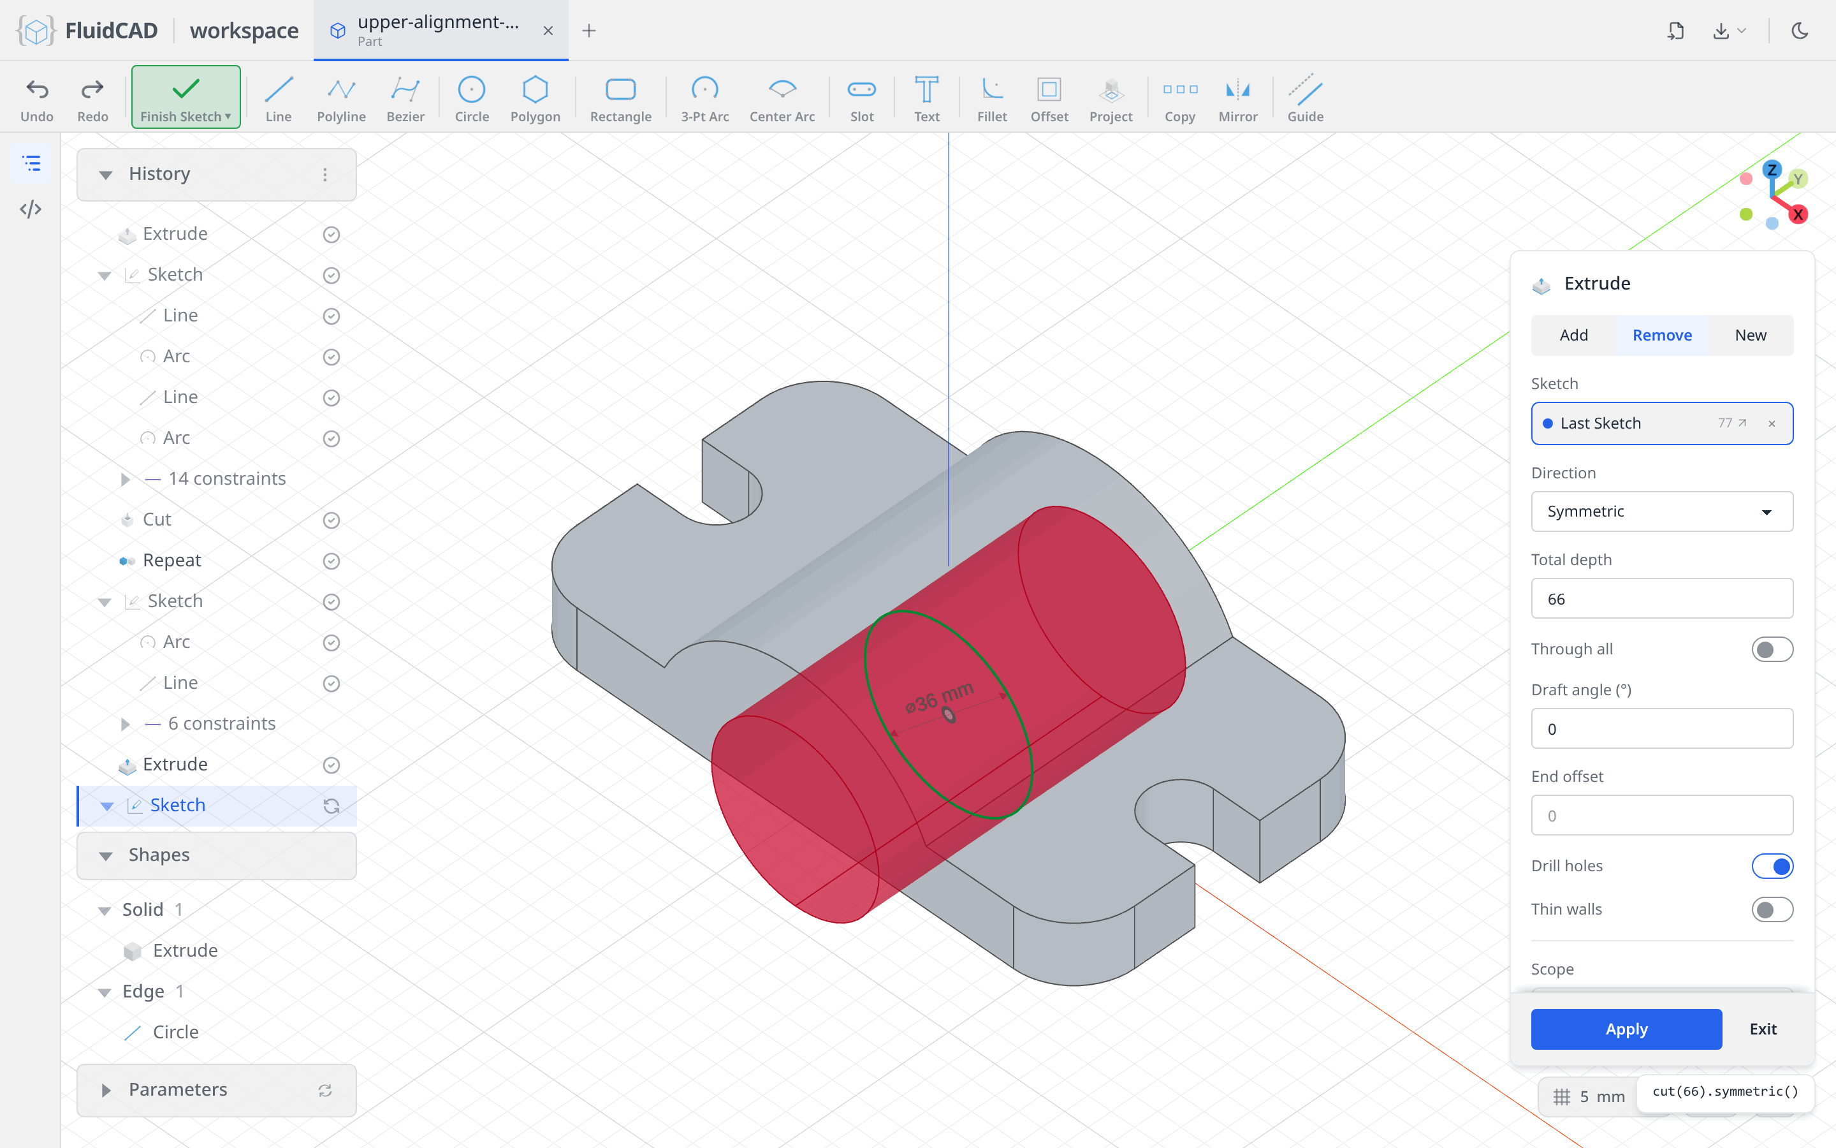The image size is (1836, 1148).
Task: Switch extrude mode to New
Action: [x=1751, y=335]
